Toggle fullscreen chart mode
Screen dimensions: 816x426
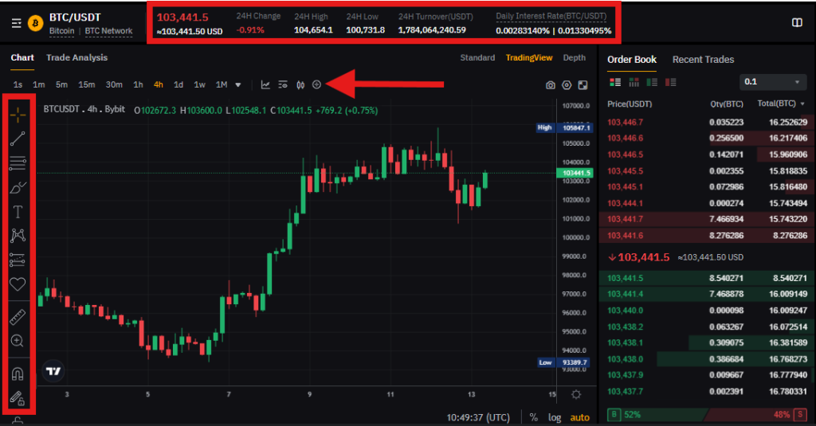point(583,84)
